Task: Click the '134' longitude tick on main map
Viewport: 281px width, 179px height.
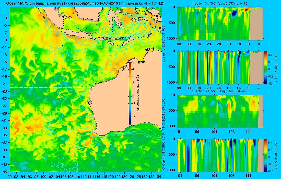Action: pos(158,177)
